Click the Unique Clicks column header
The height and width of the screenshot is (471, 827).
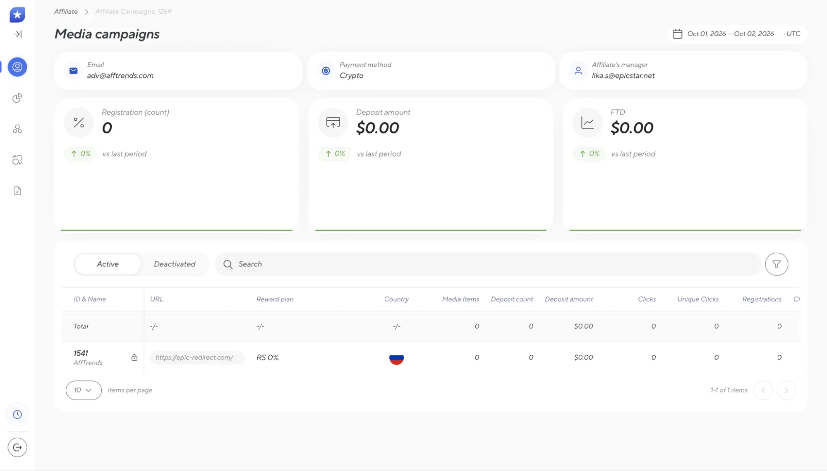(698, 299)
